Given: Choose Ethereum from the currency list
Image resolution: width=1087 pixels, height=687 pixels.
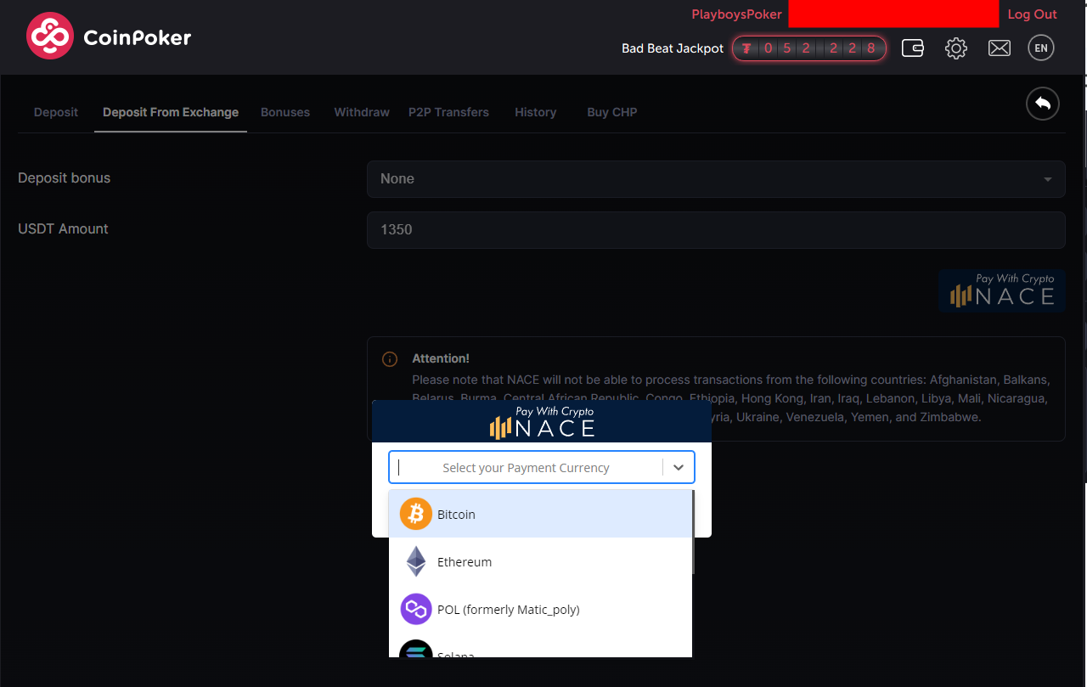Looking at the screenshot, I should click(540, 561).
